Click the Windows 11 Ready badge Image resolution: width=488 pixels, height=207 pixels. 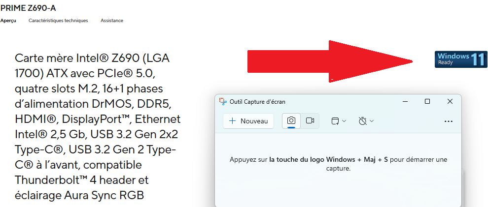[461, 59]
